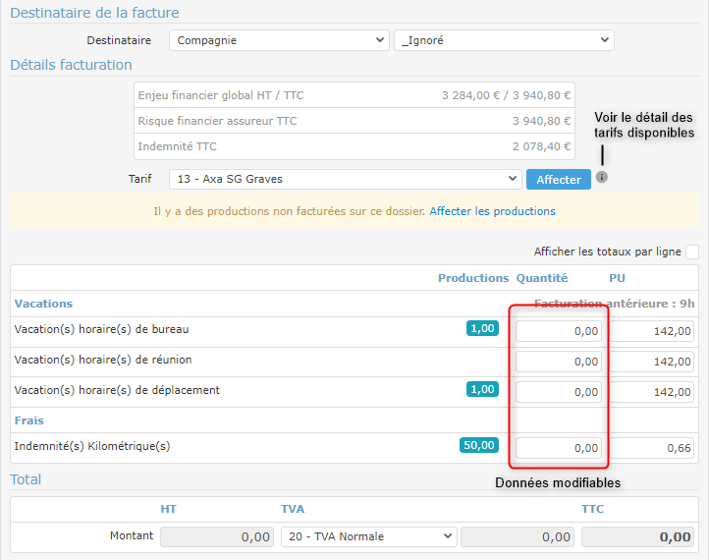709x560 pixels.
Task: Toggle 'Afficher les totaux par ligne' checkbox
Action: coord(692,252)
